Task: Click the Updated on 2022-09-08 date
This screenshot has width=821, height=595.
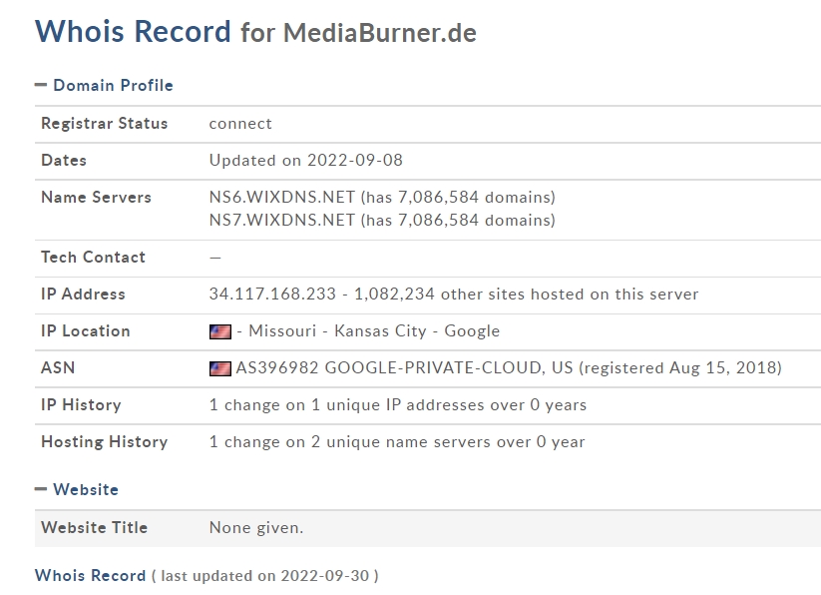Action: coord(305,161)
